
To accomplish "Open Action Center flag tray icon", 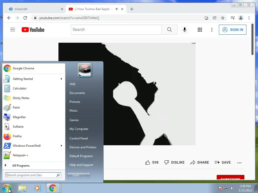I will tap(220, 188).
